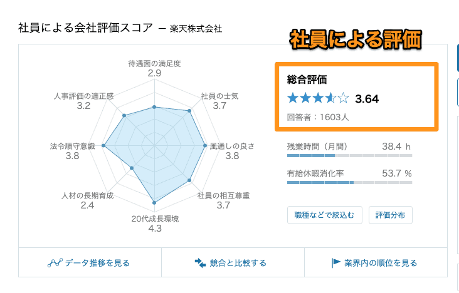Click the first blue rating star
The width and height of the screenshot is (459, 293).
(x=293, y=98)
